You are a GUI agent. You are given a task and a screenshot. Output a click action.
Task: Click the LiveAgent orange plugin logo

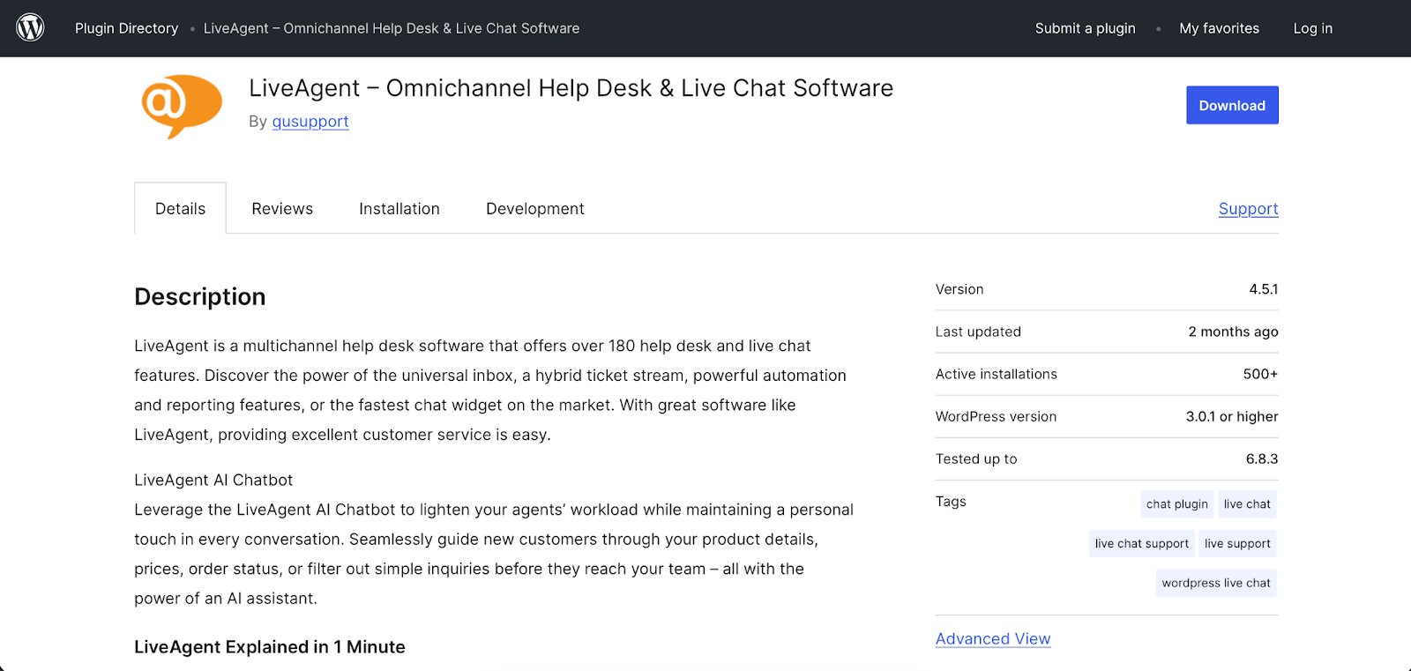click(182, 106)
